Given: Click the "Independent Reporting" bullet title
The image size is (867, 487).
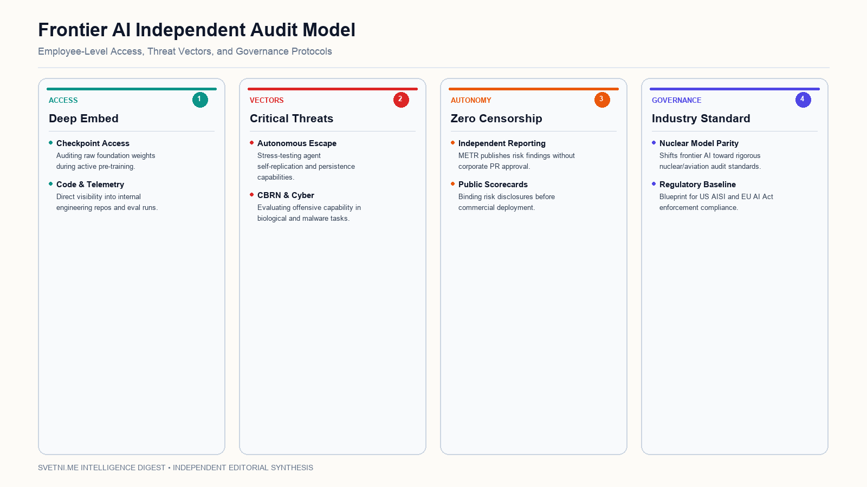Looking at the screenshot, I should pos(502,143).
